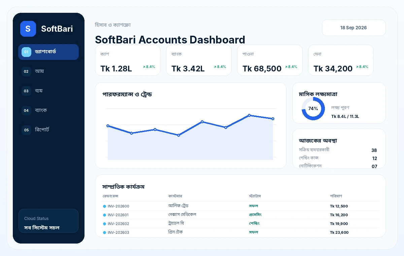404x256 pixels.
Task: Open the ব্যাংক Tk 3.42L card
Action: click(x=199, y=60)
